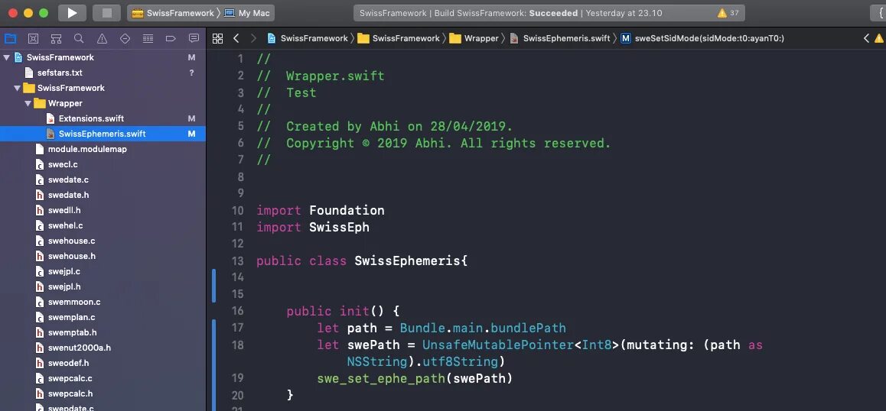Show the Debug navigator
886x411 pixels.
[148, 38]
